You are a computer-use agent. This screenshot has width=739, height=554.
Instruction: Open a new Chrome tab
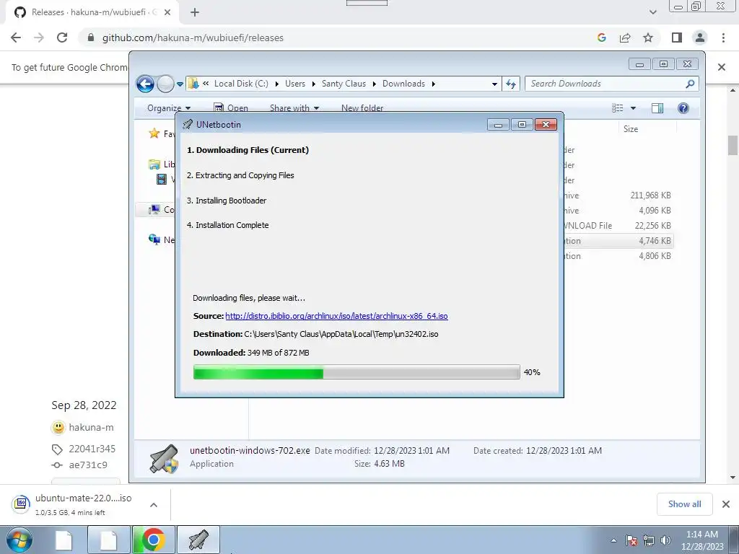click(x=195, y=12)
